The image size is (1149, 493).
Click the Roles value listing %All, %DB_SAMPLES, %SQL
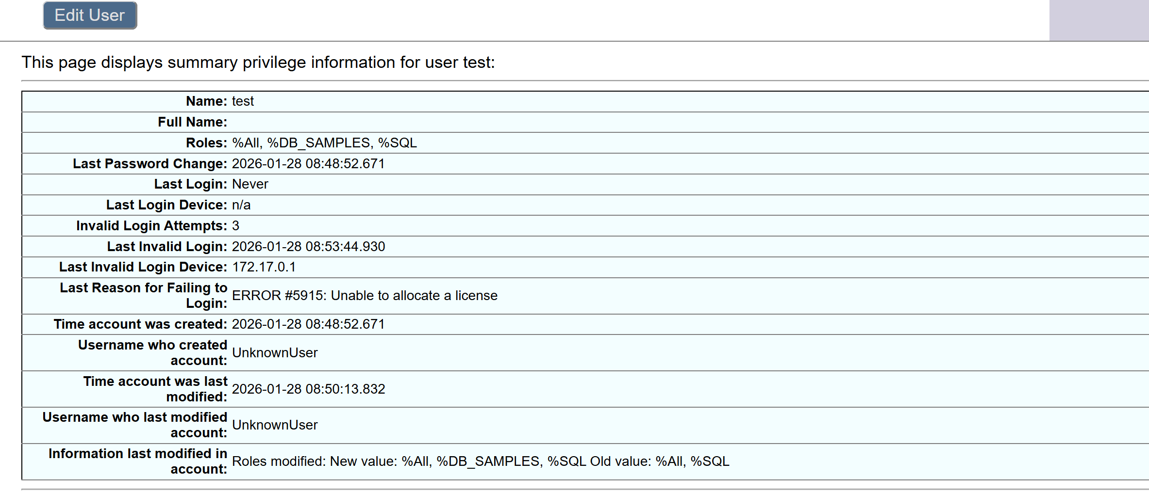coord(324,143)
